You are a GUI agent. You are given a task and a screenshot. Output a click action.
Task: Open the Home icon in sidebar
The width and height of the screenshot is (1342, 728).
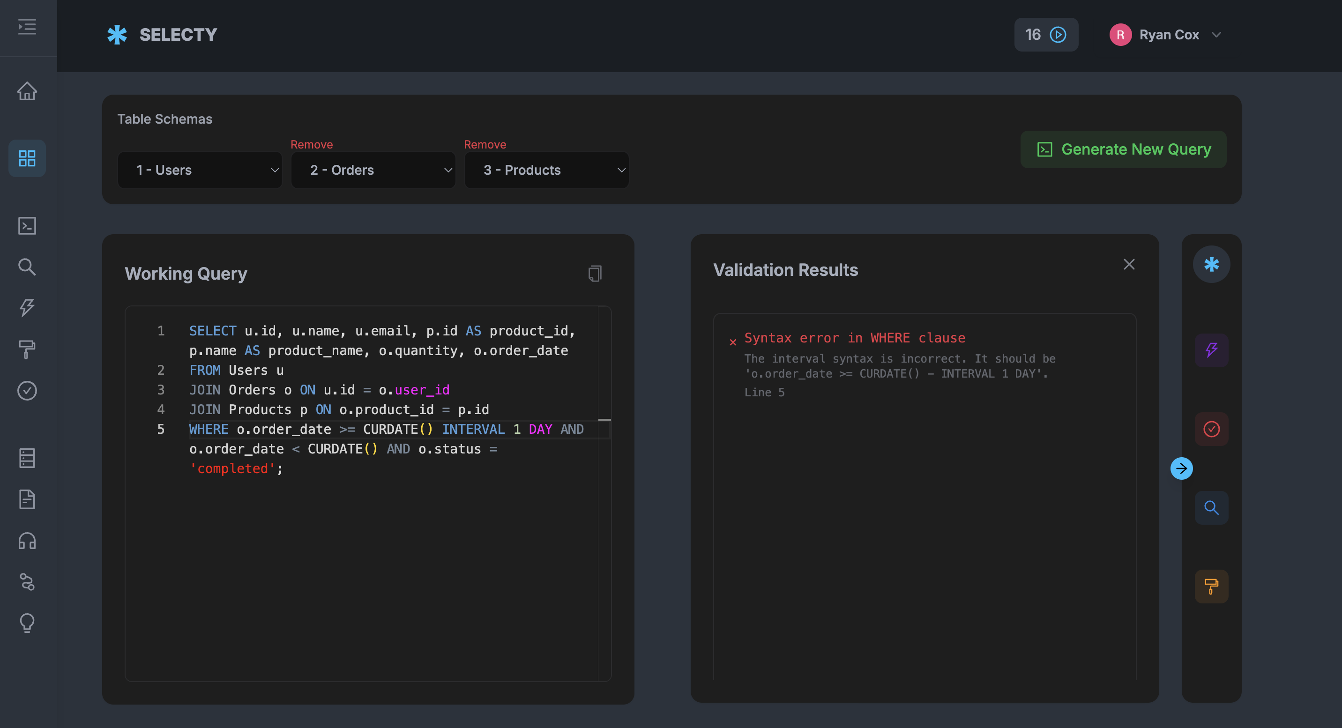click(x=27, y=92)
